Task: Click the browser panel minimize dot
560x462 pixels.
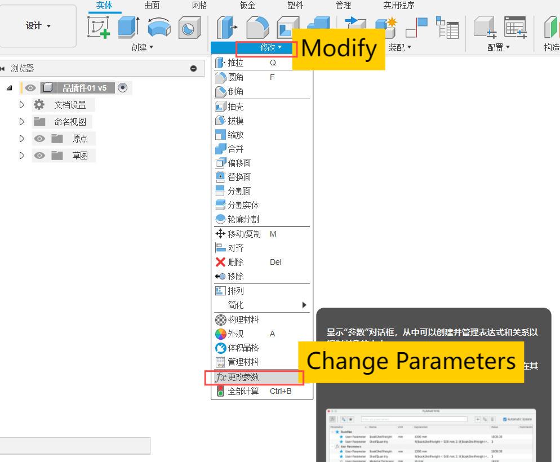Action: [x=194, y=68]
